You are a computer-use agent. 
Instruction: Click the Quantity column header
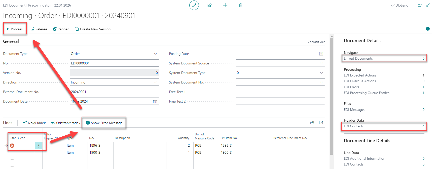pos(184,138)
